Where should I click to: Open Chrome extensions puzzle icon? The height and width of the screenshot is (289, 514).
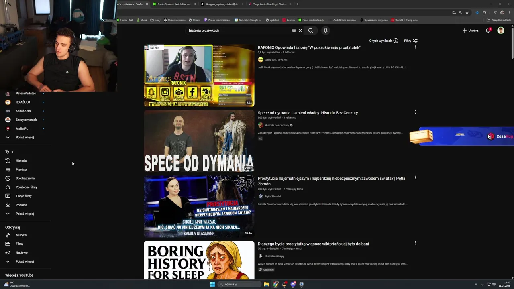484,12
